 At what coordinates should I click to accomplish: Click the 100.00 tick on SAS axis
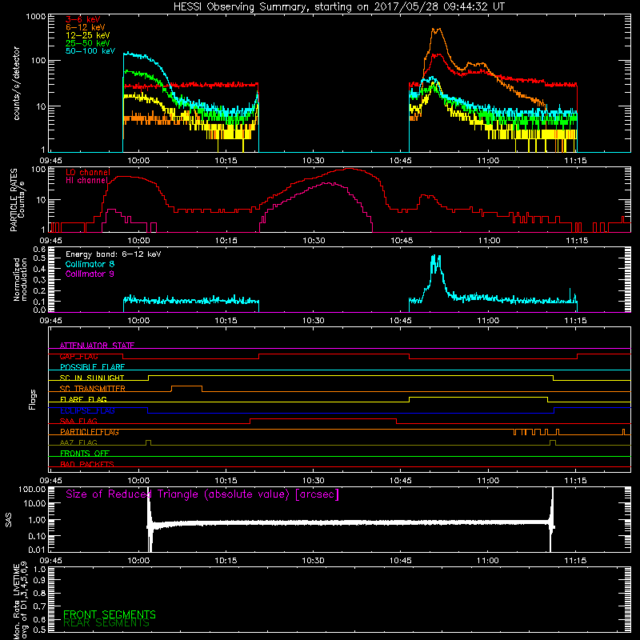pyautogui.click(x=32, y=489)
